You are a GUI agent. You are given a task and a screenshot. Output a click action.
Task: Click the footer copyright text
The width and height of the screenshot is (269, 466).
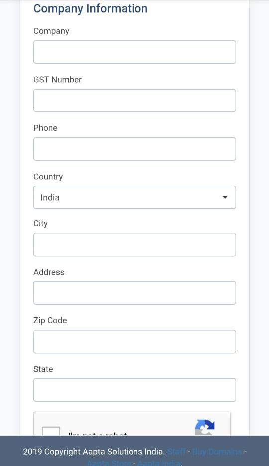[x=94, y=452]
